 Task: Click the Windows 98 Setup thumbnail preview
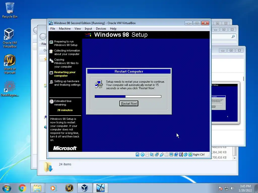[x=225, y=103]
